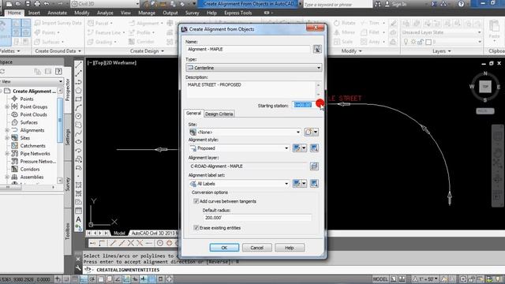Click the name template icon beside Name field
The height and width of the screenshot is (284, 505).
[317, 49]
